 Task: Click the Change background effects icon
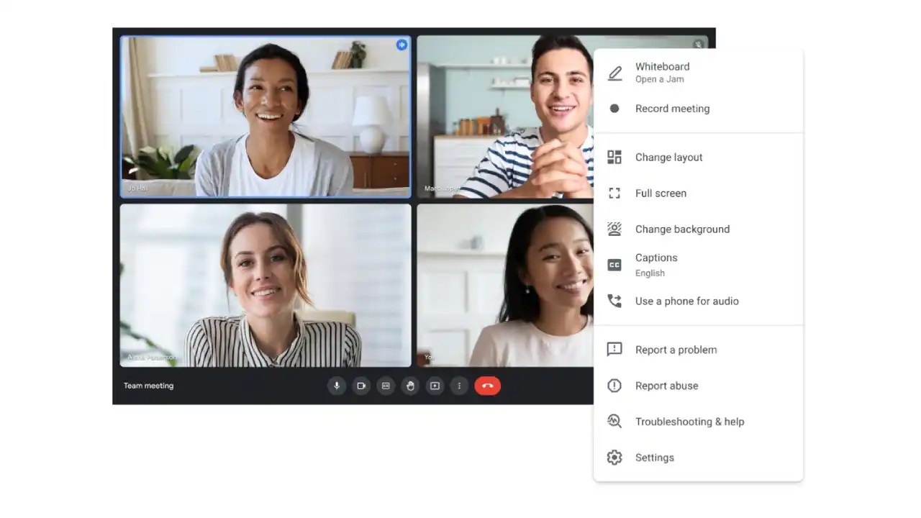[614, 229]
